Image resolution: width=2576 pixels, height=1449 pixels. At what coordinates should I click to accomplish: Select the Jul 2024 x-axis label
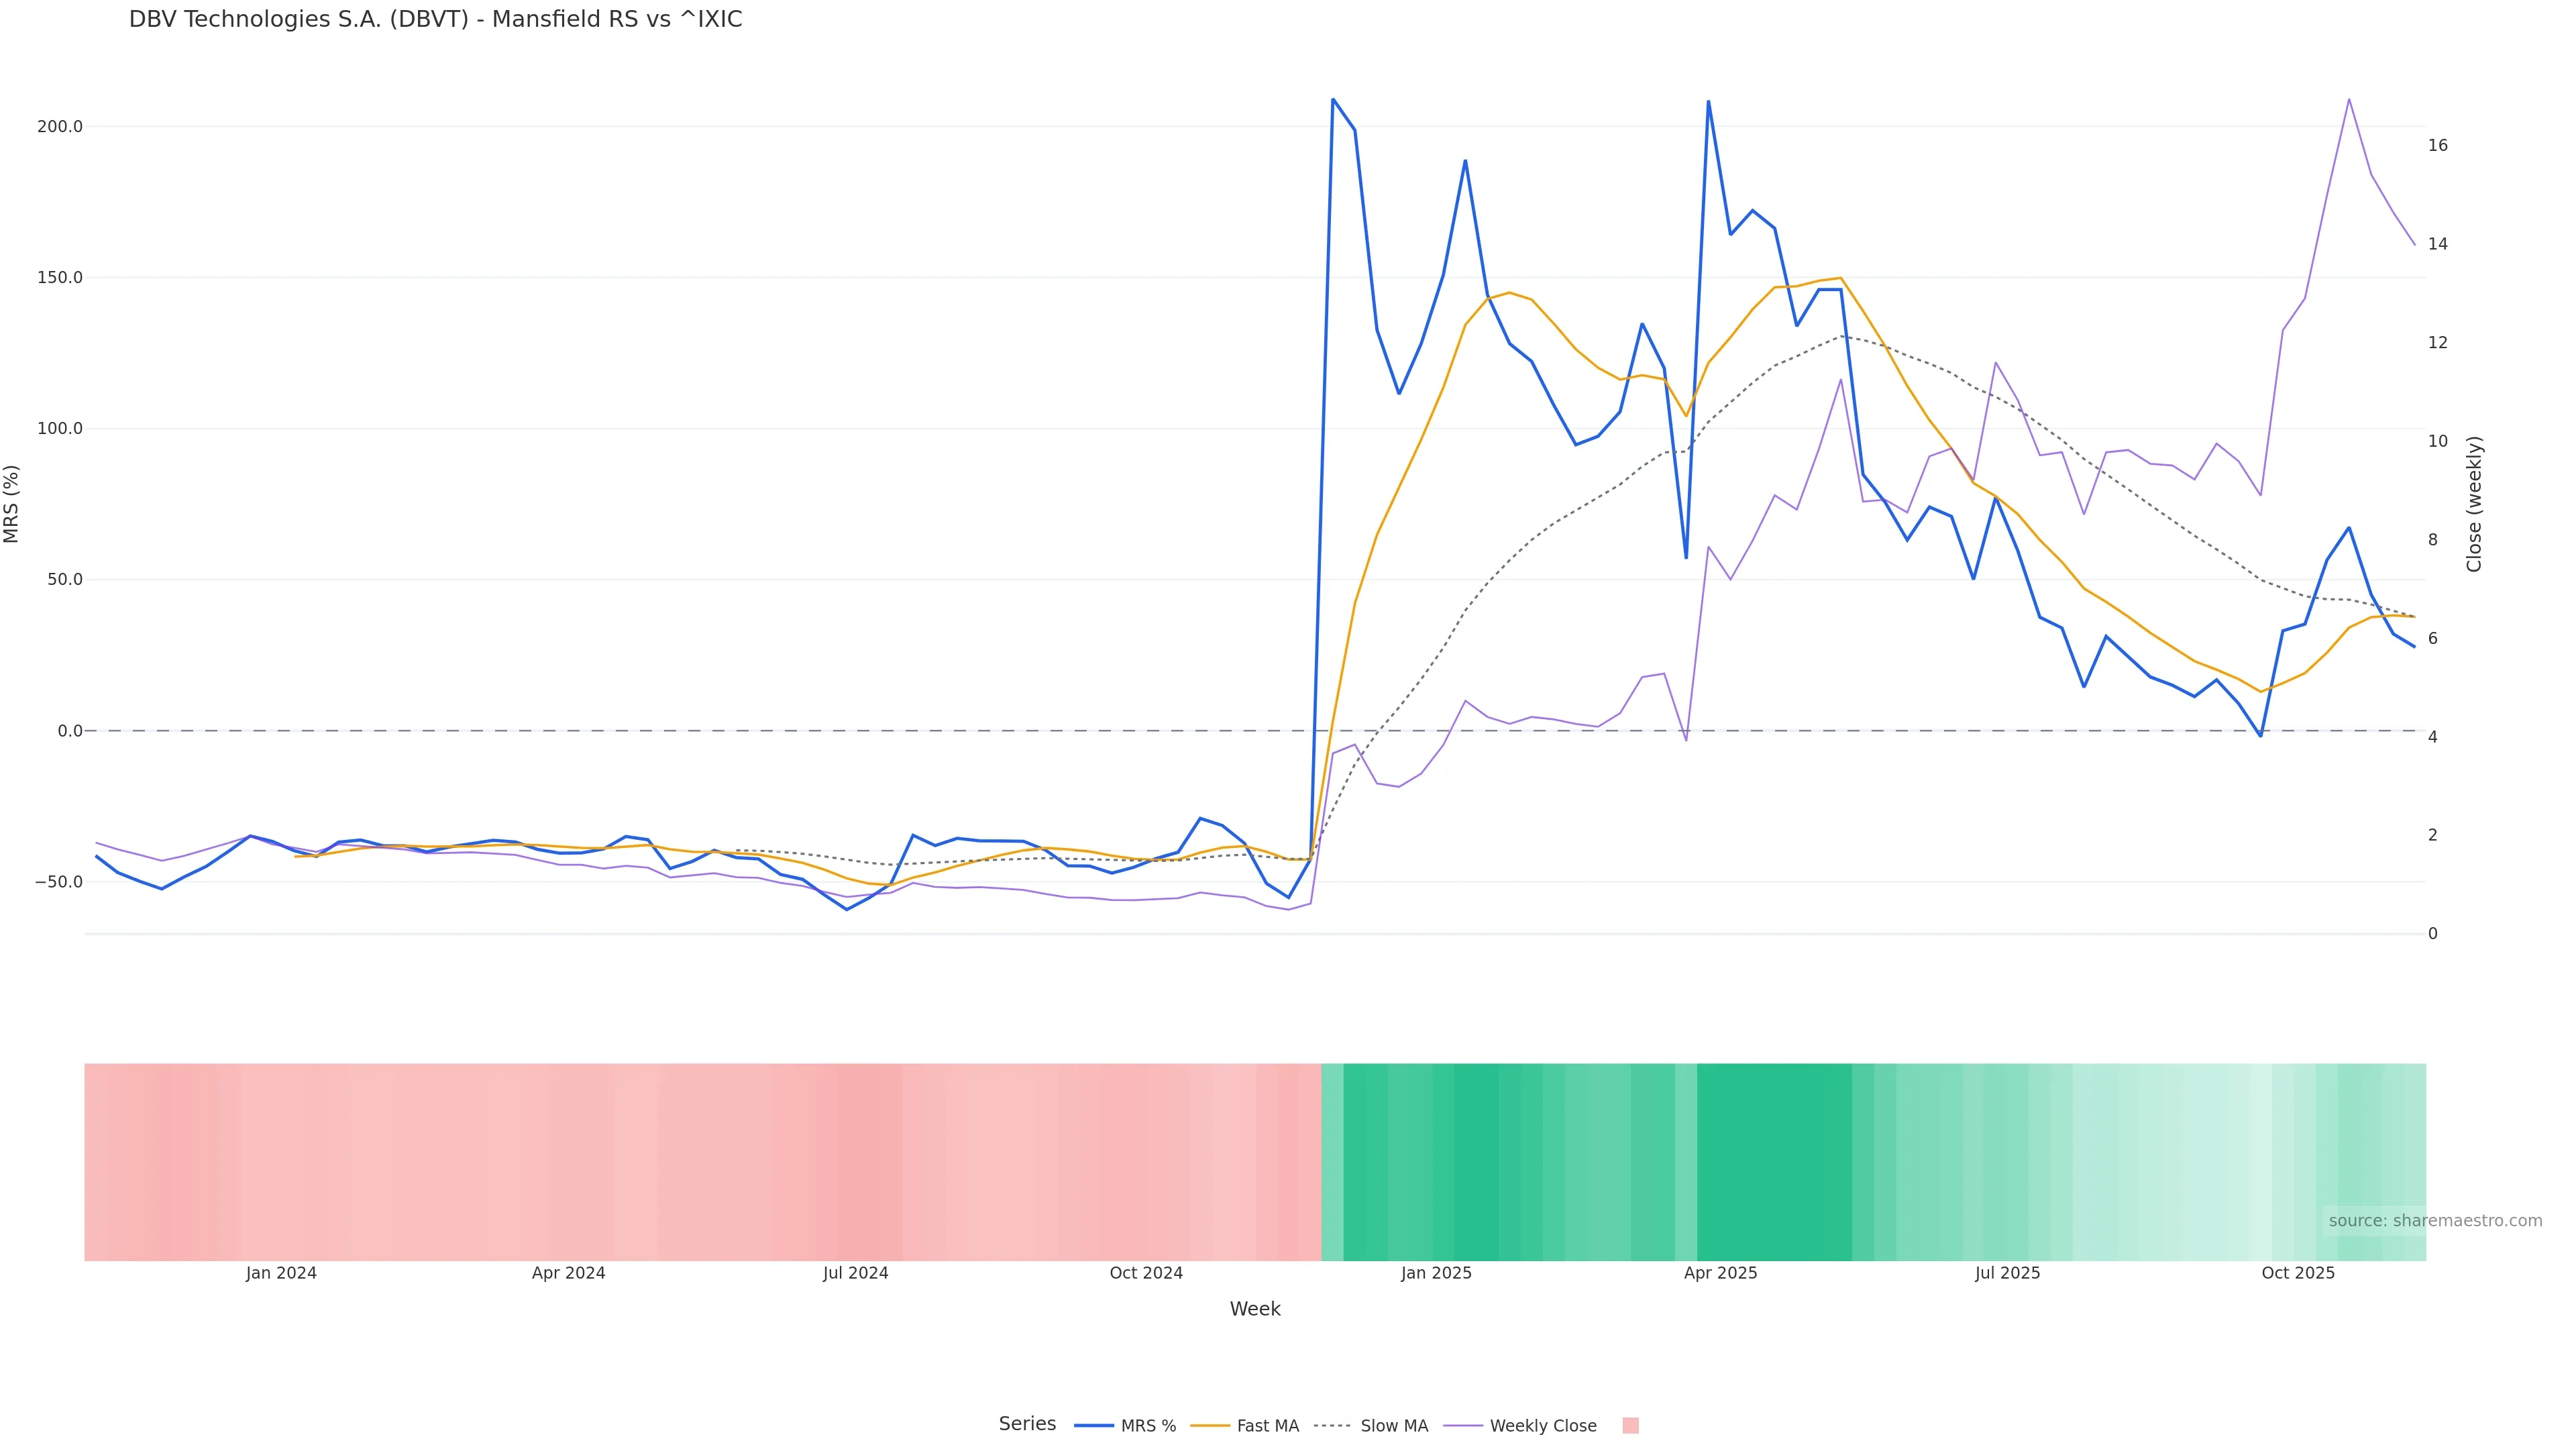(x=855, y=1273)
